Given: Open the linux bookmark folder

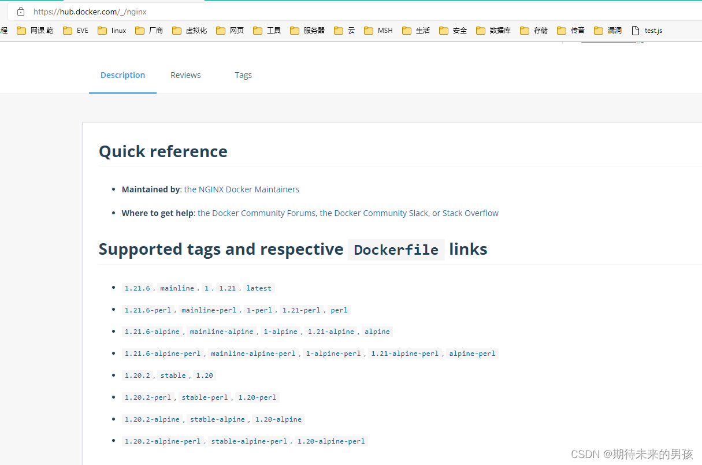Looking at the screenshot, I should (112, 31).
